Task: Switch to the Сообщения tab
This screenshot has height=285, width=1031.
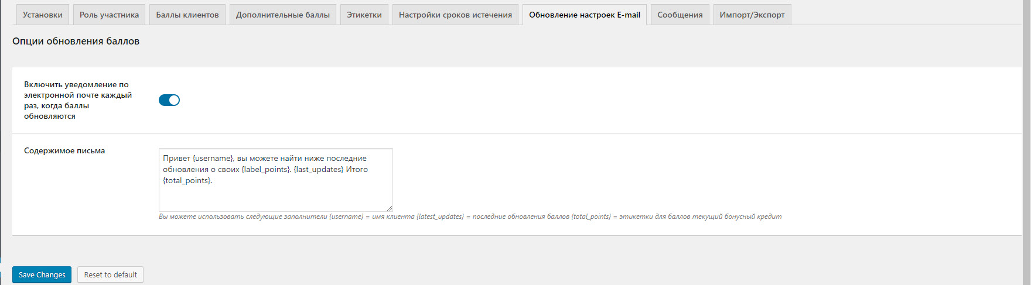Action: 680,15
